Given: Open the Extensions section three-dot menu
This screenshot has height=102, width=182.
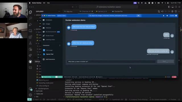Looking at the screenshot, I should coord(60,45).
